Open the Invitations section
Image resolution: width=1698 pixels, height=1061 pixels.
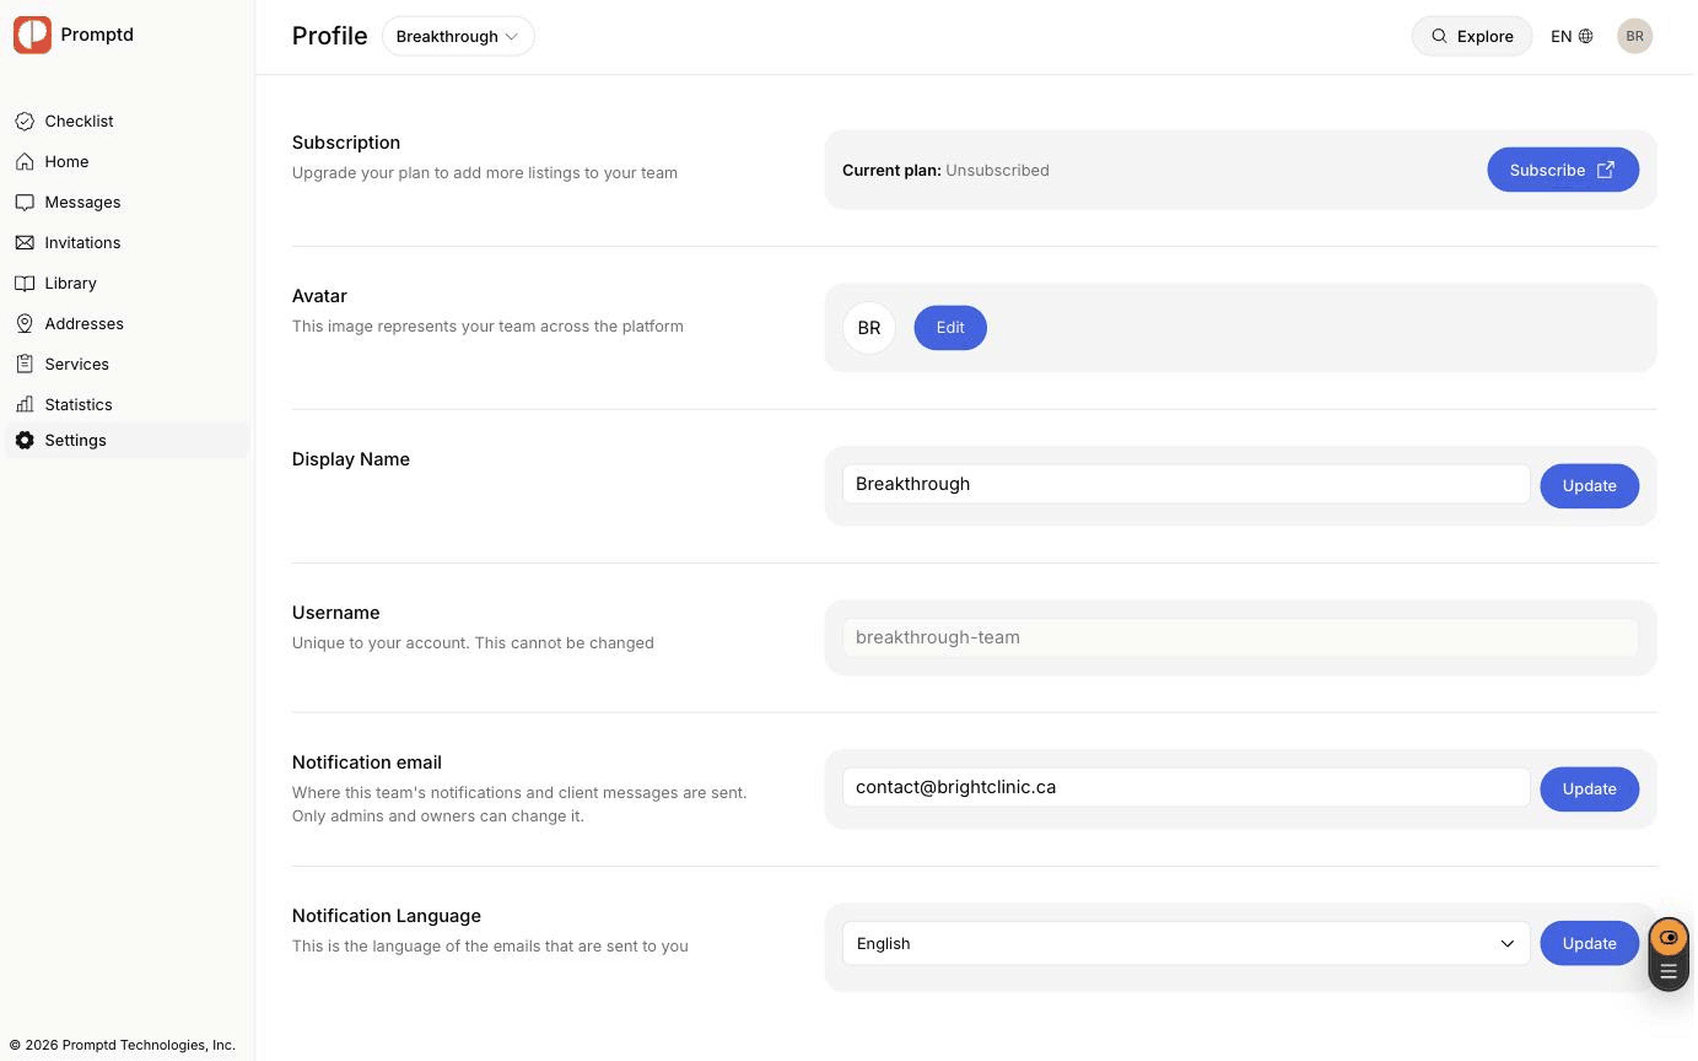[x=128, y=243]
